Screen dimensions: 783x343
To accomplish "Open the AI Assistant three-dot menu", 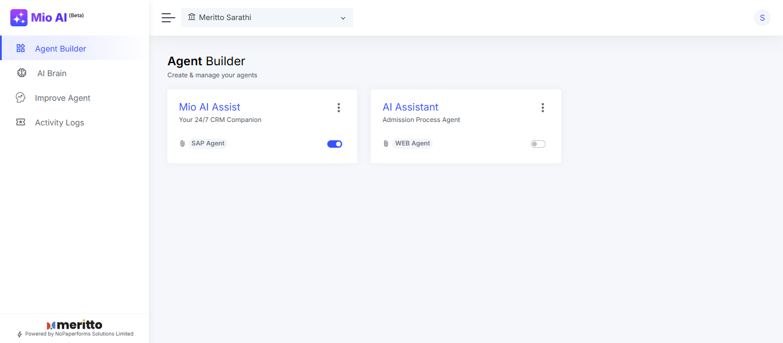I will click(x=542, y=108).
